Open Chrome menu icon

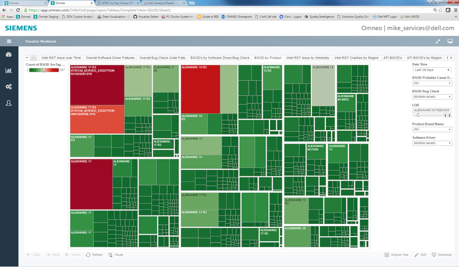click(456, 10)
